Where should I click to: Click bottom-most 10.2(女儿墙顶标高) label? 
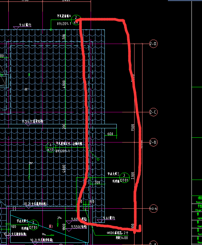[x=41, y=240]
